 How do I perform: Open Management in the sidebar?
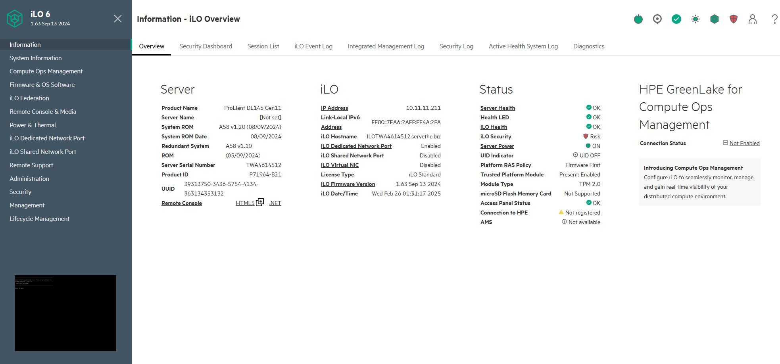click(27, 205)
